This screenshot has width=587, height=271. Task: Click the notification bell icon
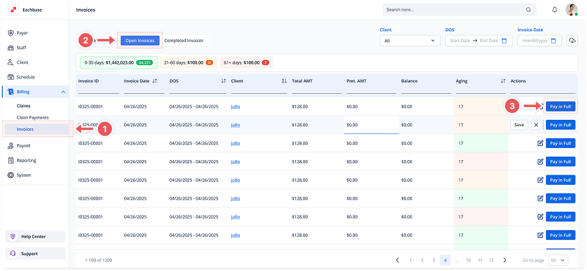pyautogui.click(x=554, y=10)
